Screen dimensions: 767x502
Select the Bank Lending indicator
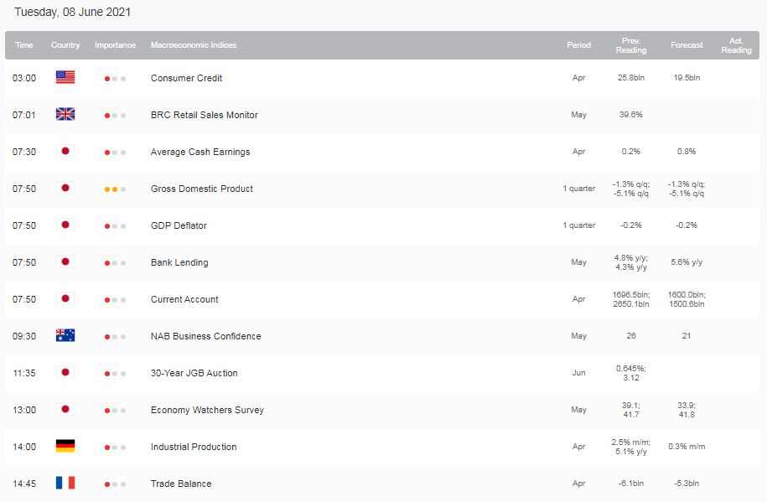click(x=179, y=263)
